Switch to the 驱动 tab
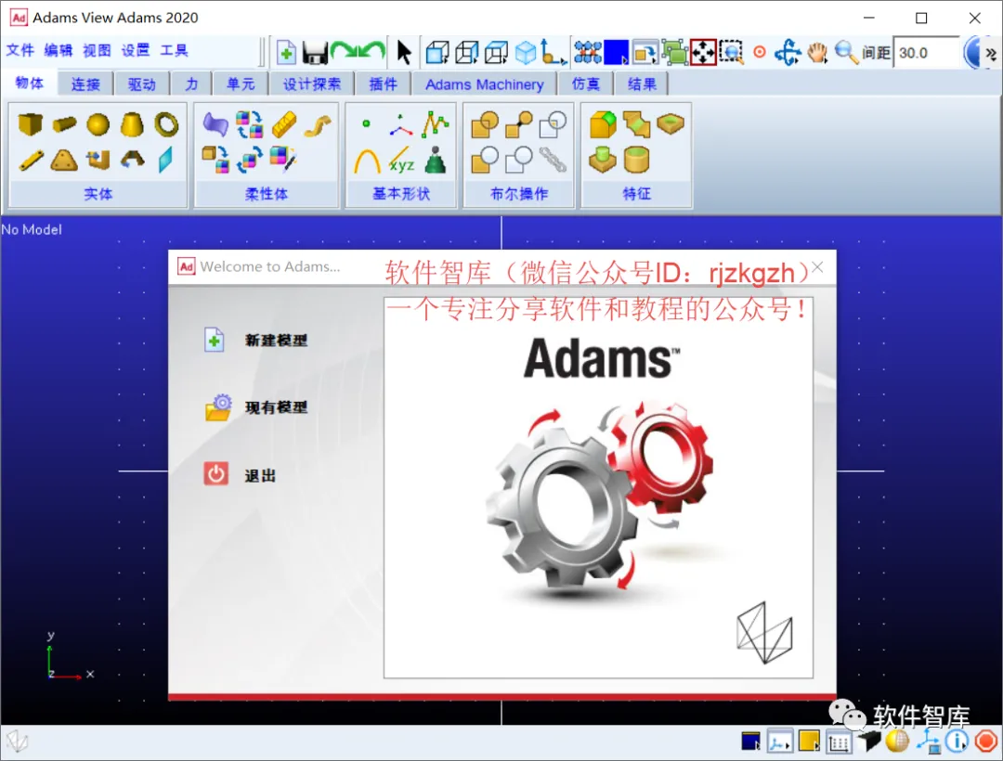The width and height of the screenshot is (1003, 761). (x=142, y=84)
